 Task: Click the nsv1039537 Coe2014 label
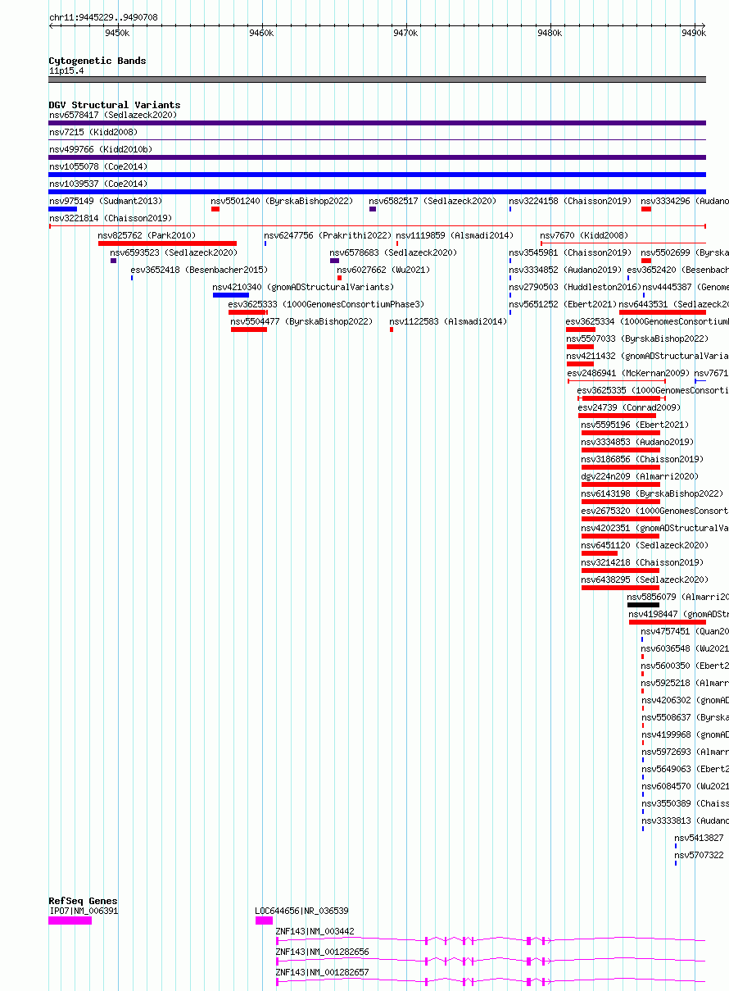point(97,184)
